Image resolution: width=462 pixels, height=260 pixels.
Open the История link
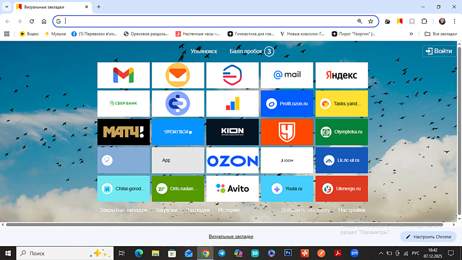(x=229, y=210)
